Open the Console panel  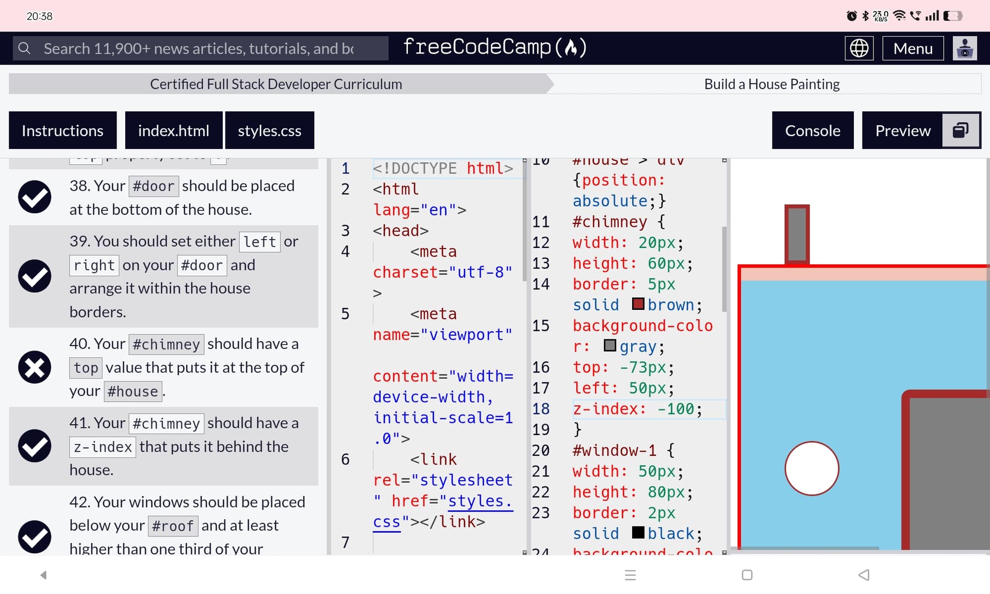click(x=812, y=130)
